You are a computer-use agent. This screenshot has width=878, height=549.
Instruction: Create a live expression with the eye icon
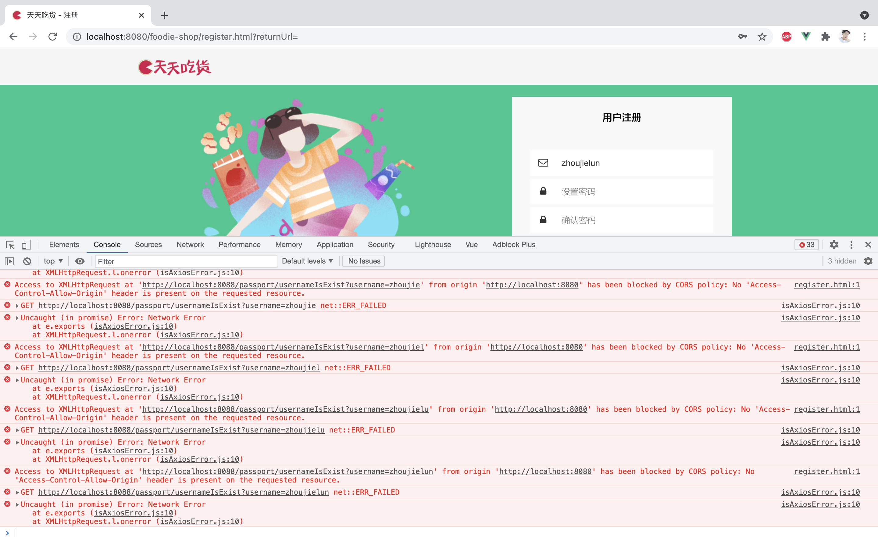pyautogui.click(x=80, y=261)
